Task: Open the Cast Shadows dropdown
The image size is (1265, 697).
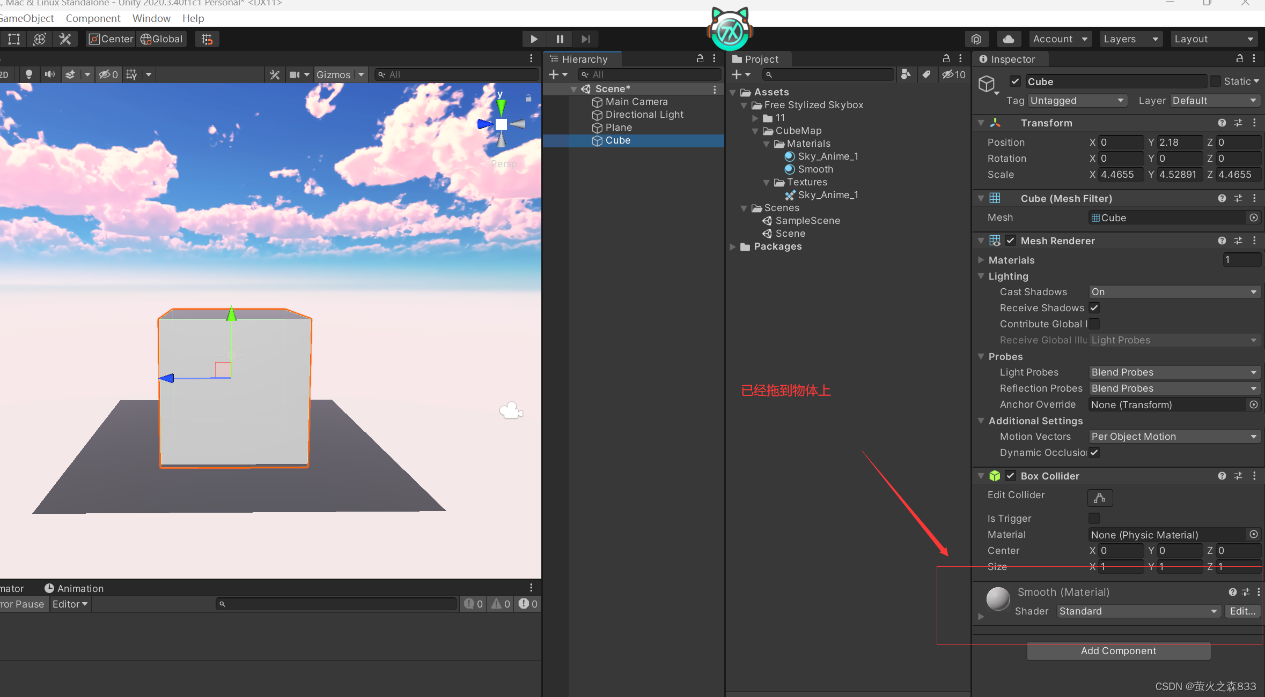Action: (1174, 292)
